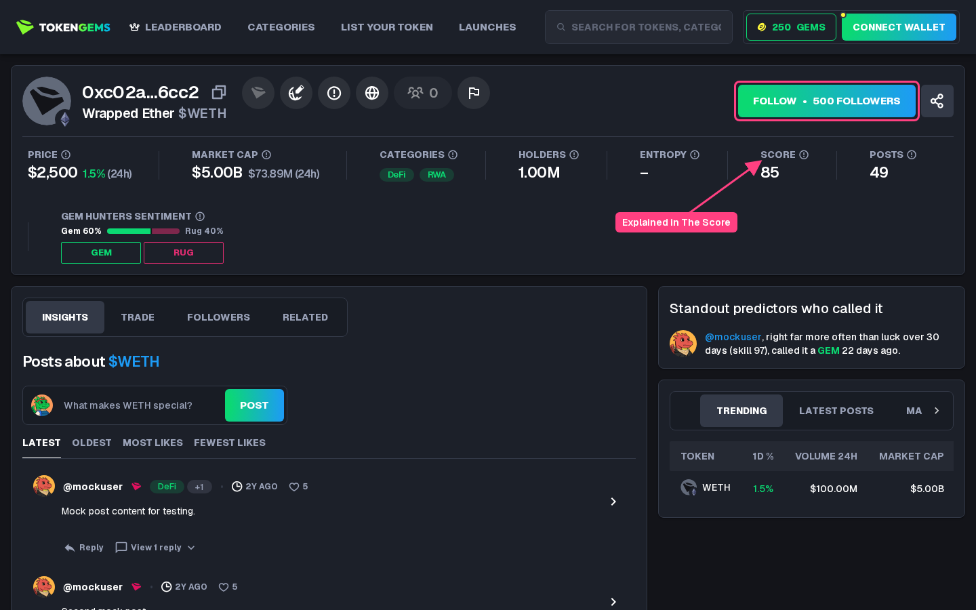The width and height of the screenshot is (976, 610).
Task: Sort by Volume 24H column header
Action: [826, 456]
